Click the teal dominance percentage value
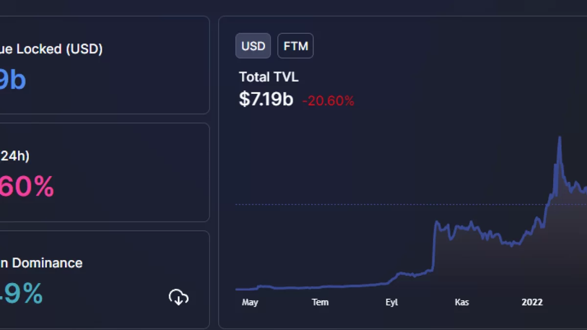This screenshot has height=330, width=587. 22,294
